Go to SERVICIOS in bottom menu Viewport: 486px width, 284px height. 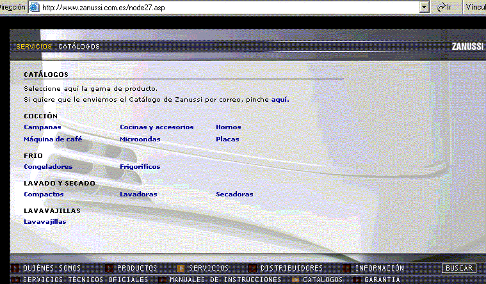point(209,268)
